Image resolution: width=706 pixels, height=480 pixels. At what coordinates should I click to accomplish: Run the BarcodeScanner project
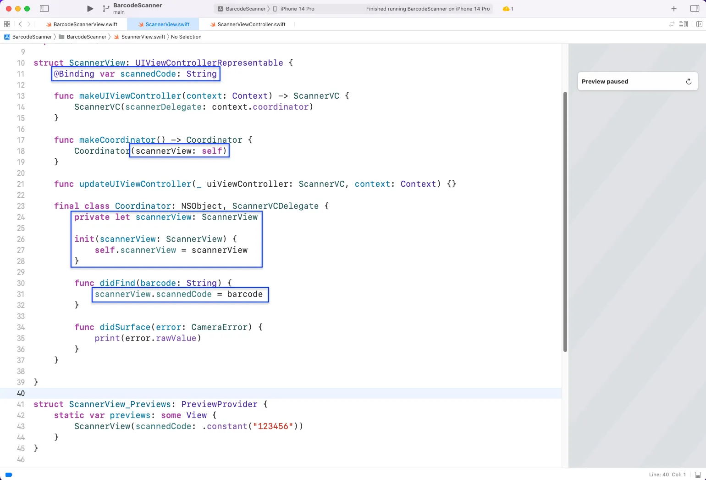pyautogui.click(x=90, y=9)
